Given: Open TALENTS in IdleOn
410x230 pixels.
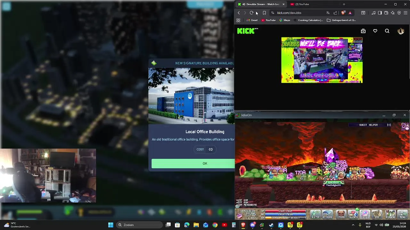Looking at the screenshot, I should pyautogui.click(x=353, y=214).
